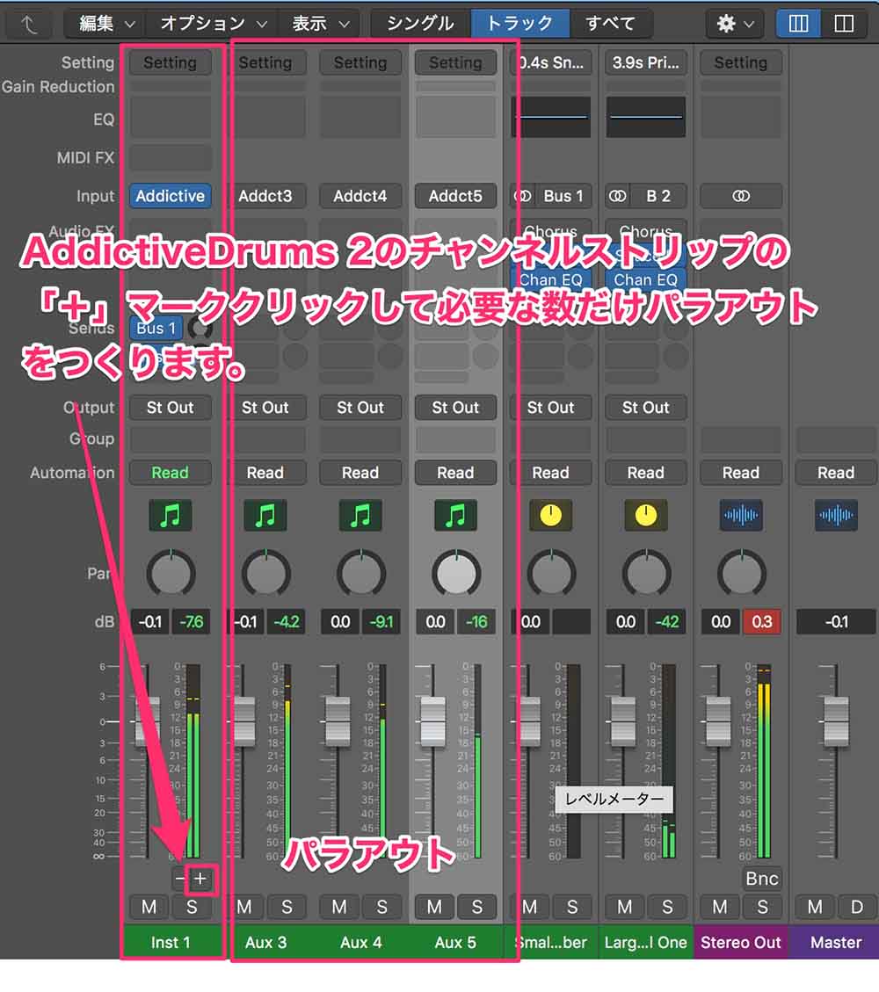Open the オプション dropdown menu
Screen dimensions: 879x992
tap(213, 24)
